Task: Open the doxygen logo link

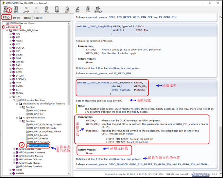Action: 200,174
